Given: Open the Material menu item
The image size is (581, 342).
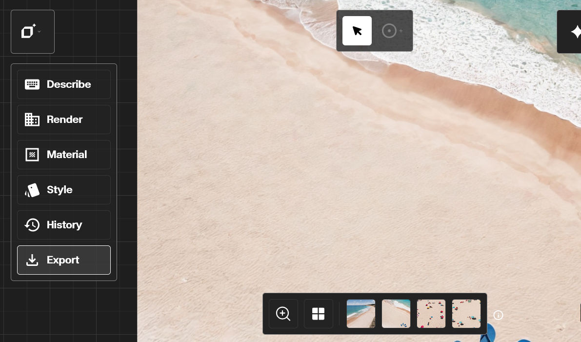Looking at the screenshot, I should pos(64,155).
